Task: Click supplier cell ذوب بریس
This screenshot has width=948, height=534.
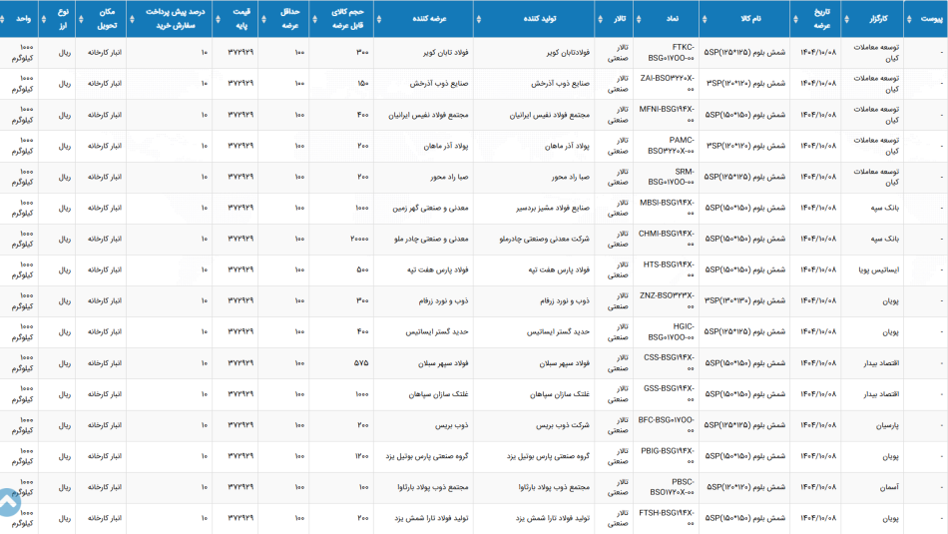Action: click(452, 425)
